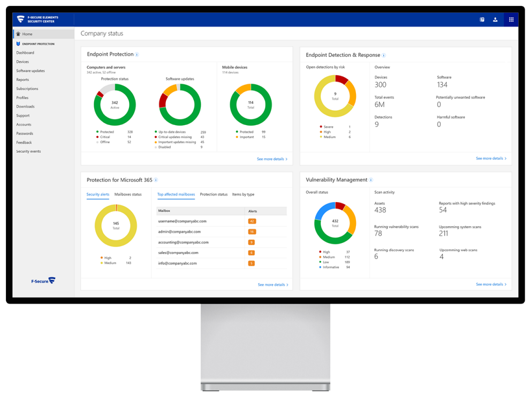Click the Overall status 432 total donut
This screenshot has height=401, width=531.
point(335,223)
